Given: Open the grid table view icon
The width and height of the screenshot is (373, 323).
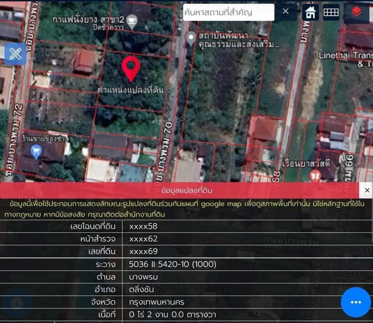Looking at the screenshot, I should [331, 12].
